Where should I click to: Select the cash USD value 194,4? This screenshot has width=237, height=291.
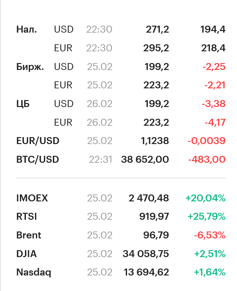click(x=213, y=29)
